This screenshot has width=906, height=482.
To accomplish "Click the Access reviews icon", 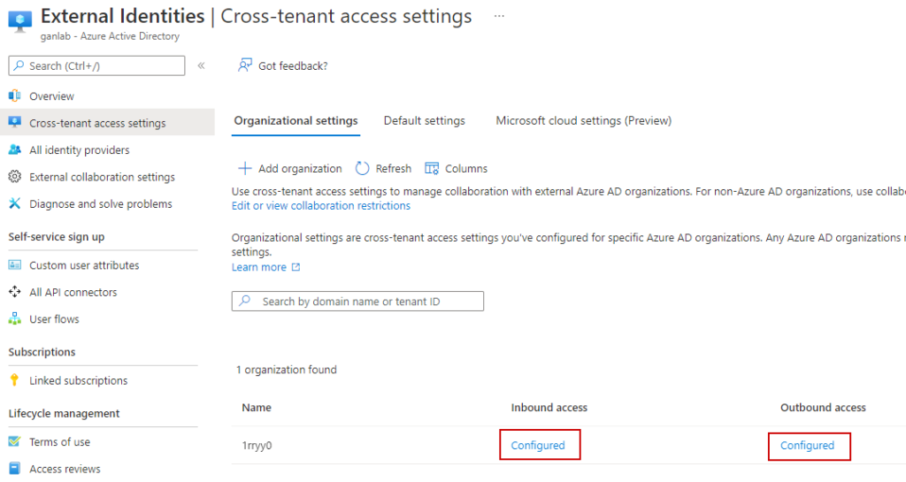I will click(14, 469).
